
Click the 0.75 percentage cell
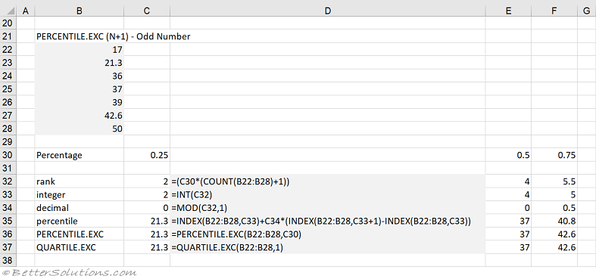[554, 155]
